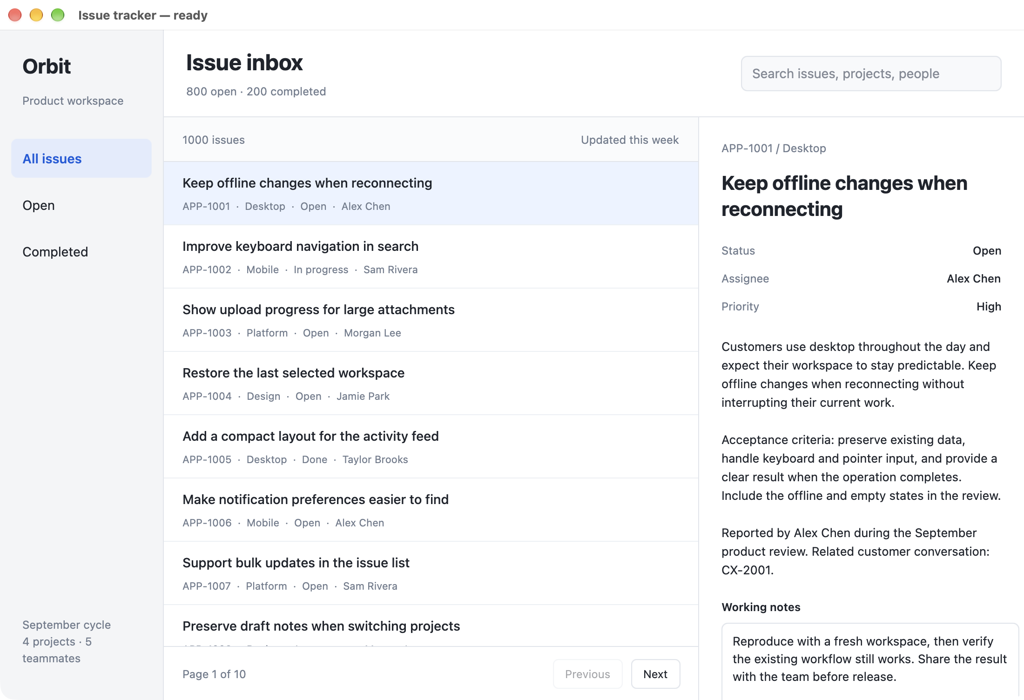Screen dimensions: 1024x700
Task: Focus the Search issues, projects, people field
Action: (871, 74)
